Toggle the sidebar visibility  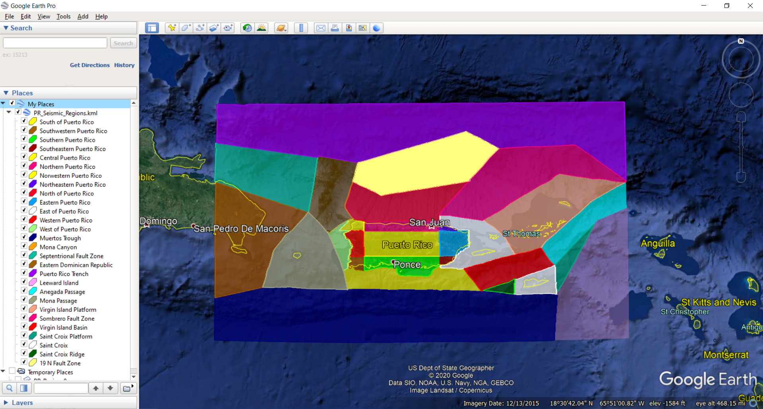[152, 28]
